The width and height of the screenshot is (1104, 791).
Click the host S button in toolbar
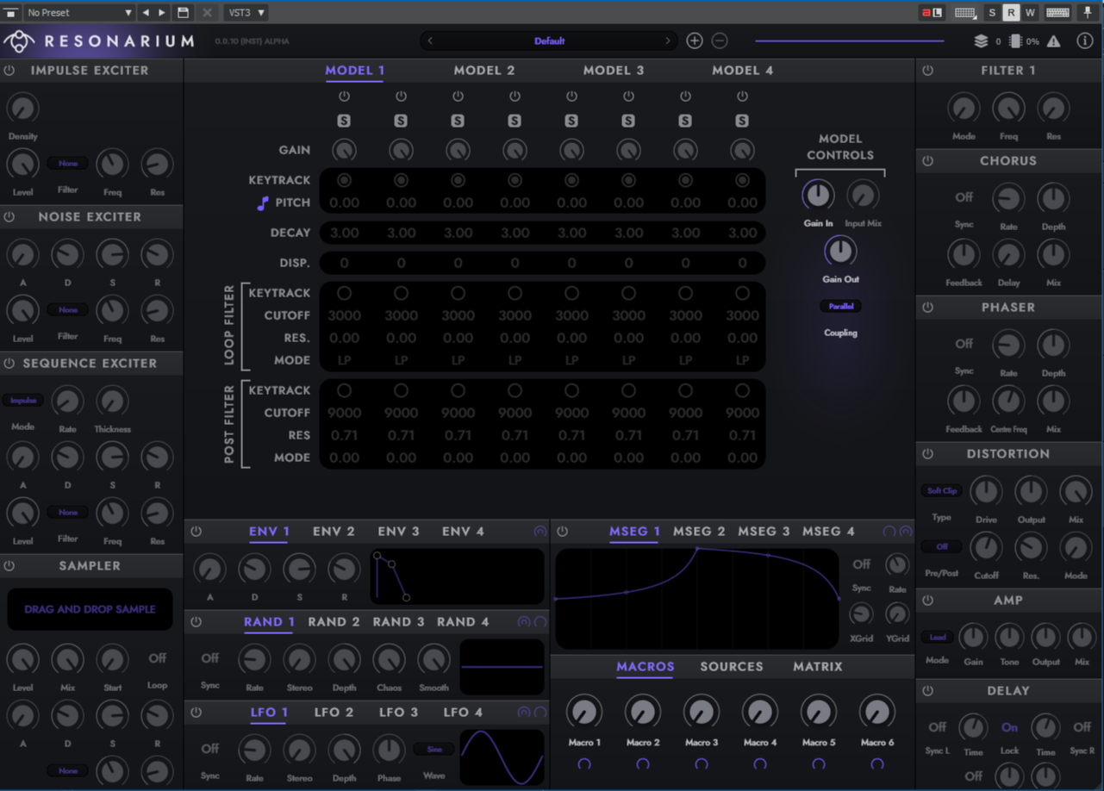click(992, 13)
